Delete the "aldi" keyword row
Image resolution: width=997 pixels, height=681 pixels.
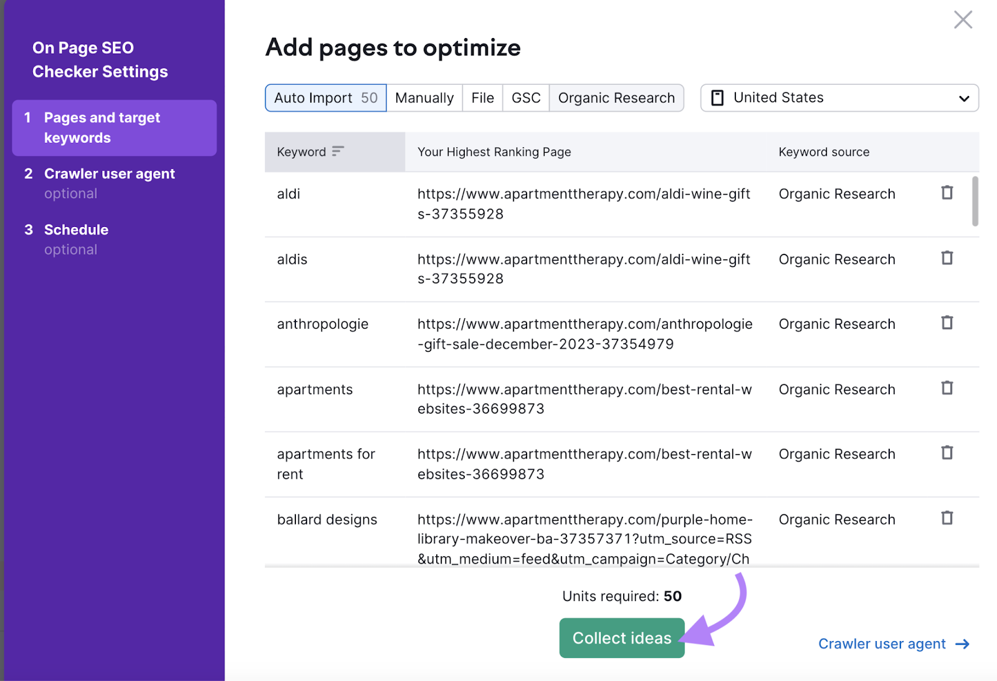pos(947,193)
